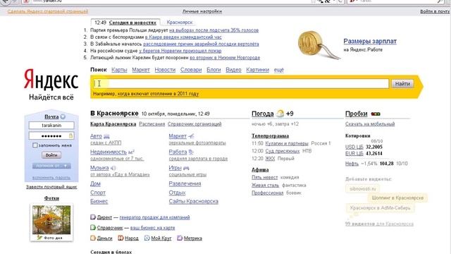Screen dimensions: 451x254
Task: Open the Блоги search tab
Action: (214, 70)
